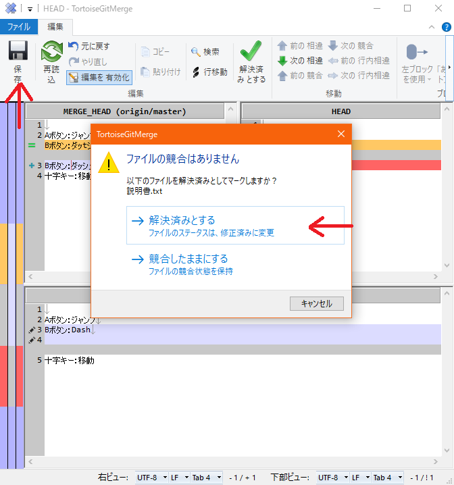
Task: Minimize the TortoiseGitMerge window
Action: pos(377,8)
